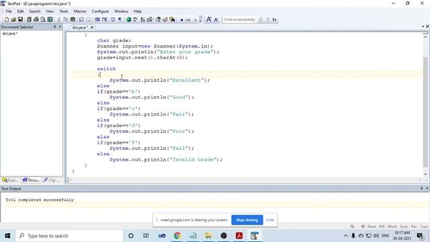Switch to the Explorer panel tab
The width and height of the screenshot is (430, 242).
(x=10, y=180)
